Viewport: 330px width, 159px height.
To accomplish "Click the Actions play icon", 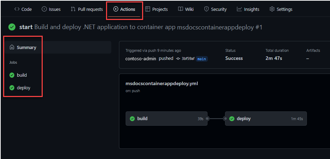I will [115, 9].
